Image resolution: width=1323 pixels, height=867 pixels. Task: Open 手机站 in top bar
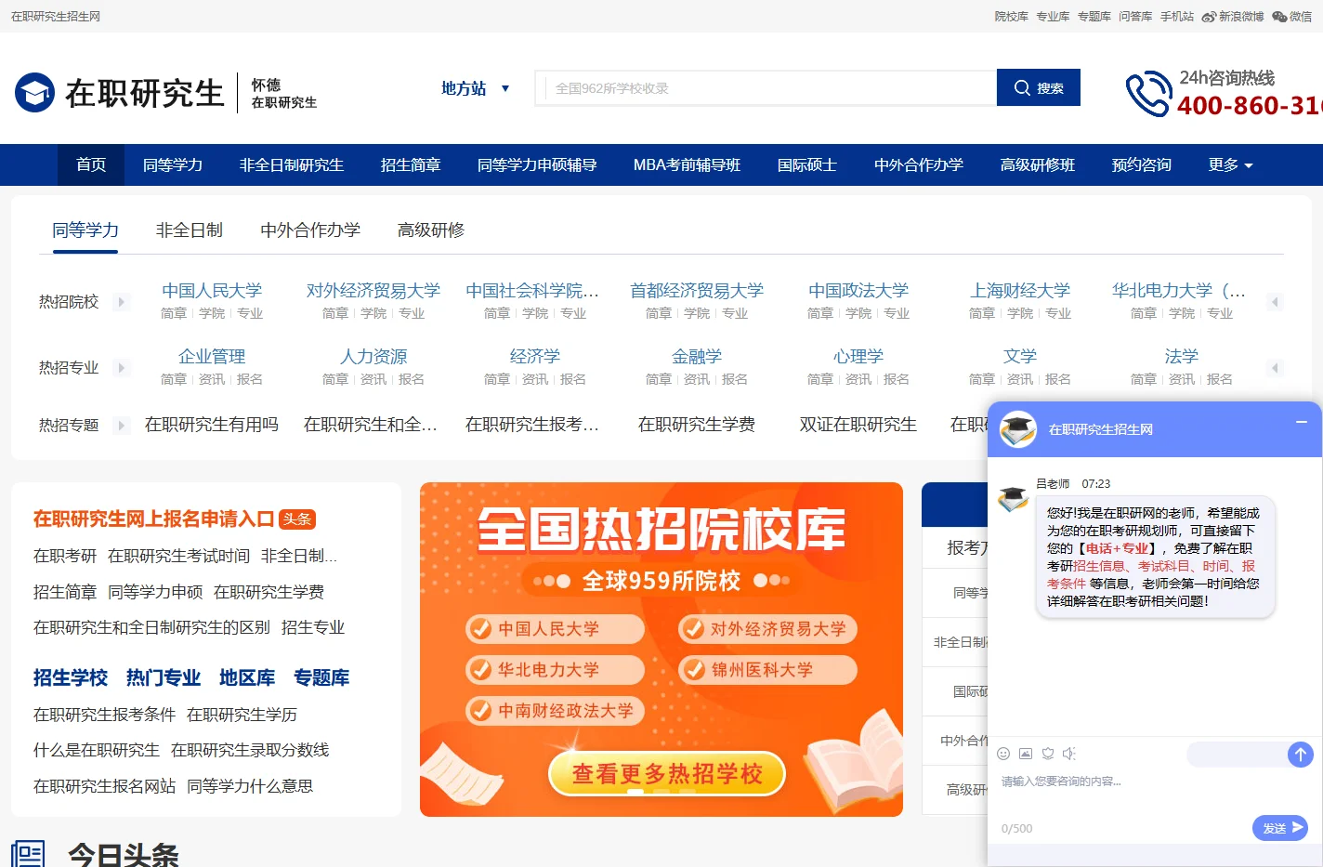click(1177, 17)
